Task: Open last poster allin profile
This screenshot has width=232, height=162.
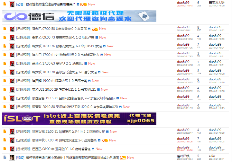Action: [x=212, y=156]
